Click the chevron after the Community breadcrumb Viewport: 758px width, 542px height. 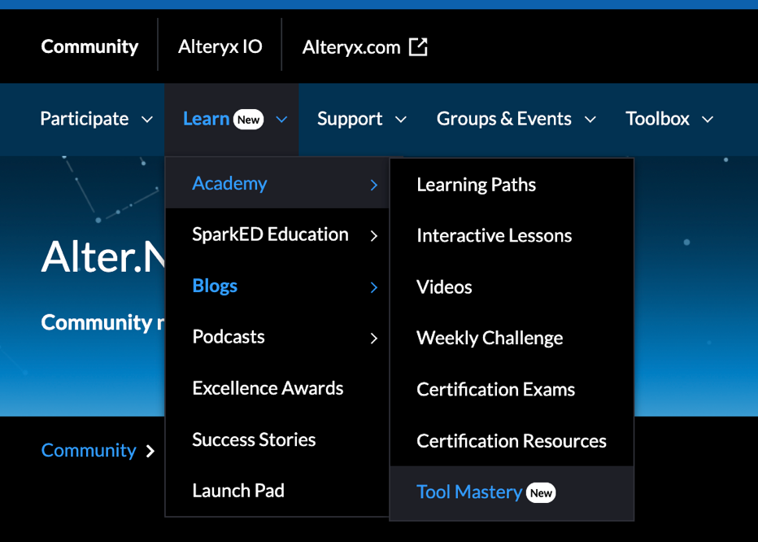click(150, 451)
